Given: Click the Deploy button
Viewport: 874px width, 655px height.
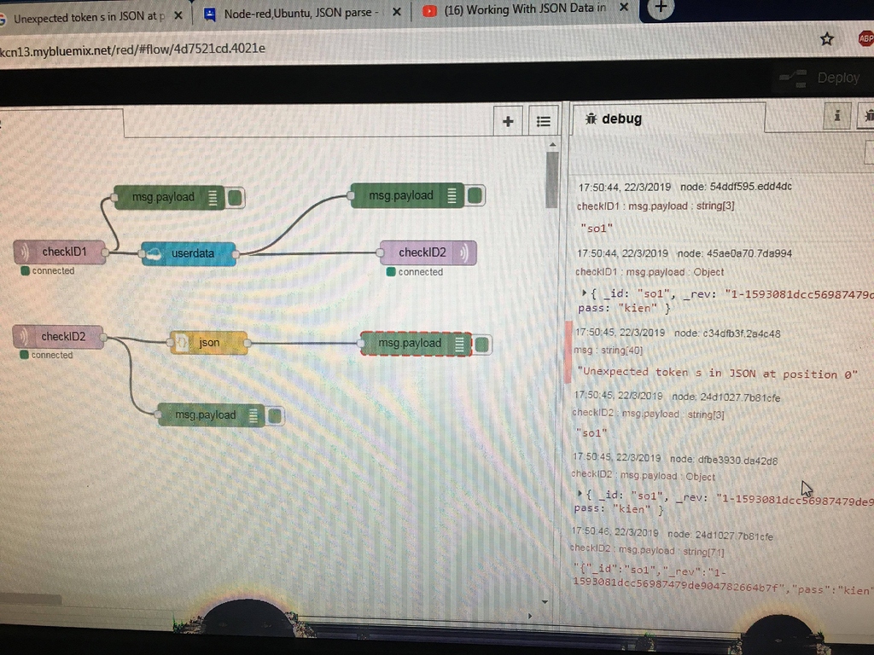Looking at the screenshot, I should pos(838,78).
